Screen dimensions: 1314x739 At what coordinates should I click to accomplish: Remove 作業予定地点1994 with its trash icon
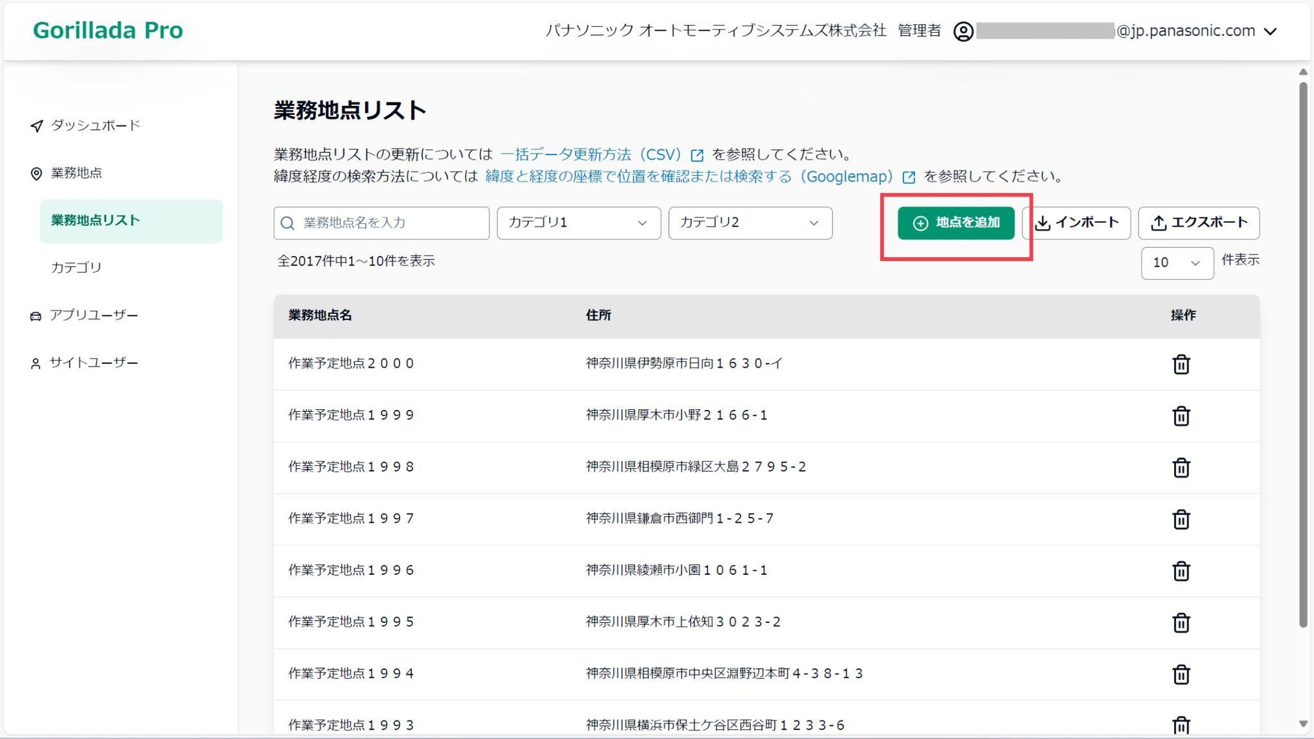point(1181,674)
